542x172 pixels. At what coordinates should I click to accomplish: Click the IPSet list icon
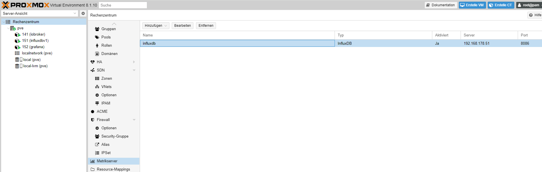pyautogui.click(x=97, y=153)
